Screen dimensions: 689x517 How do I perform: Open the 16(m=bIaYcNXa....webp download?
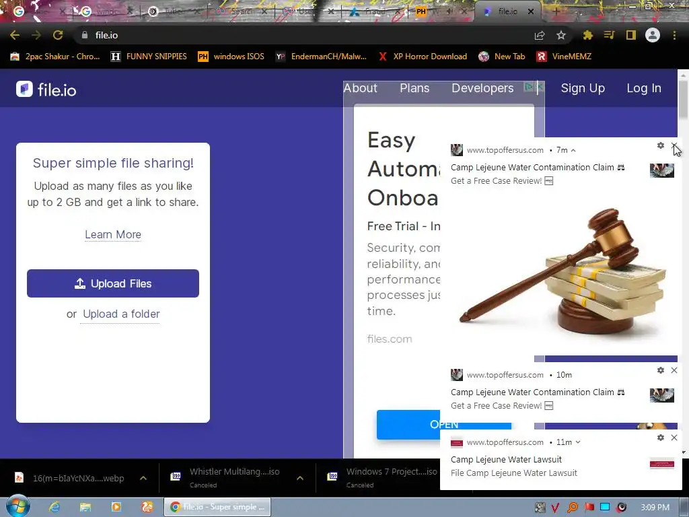pos(70,478)
